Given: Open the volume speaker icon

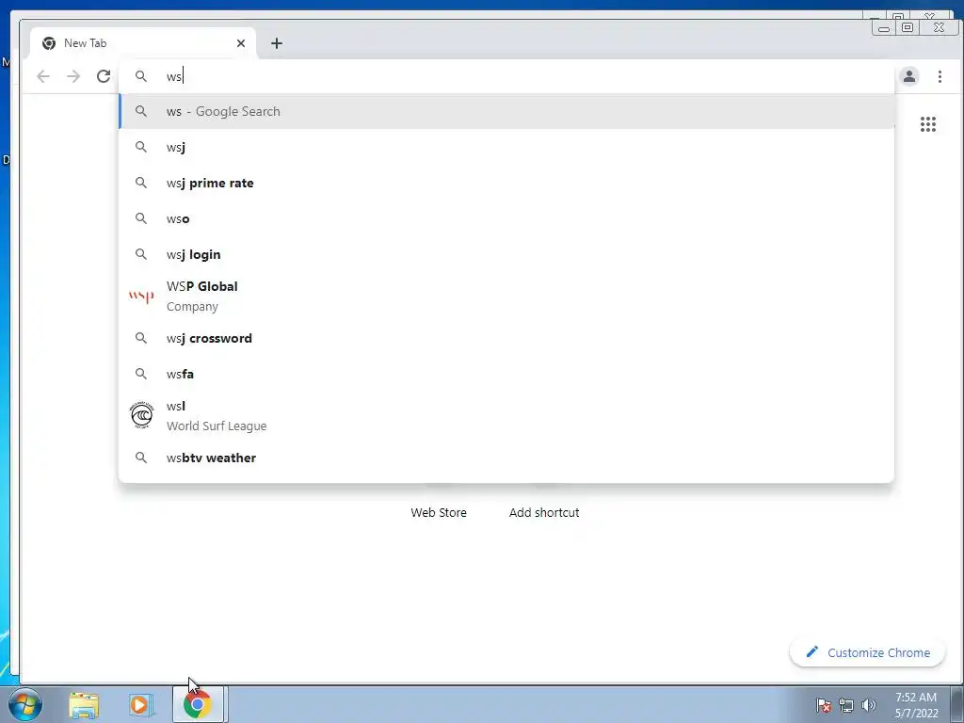Looking at the screenshot, I should (869, 705).
